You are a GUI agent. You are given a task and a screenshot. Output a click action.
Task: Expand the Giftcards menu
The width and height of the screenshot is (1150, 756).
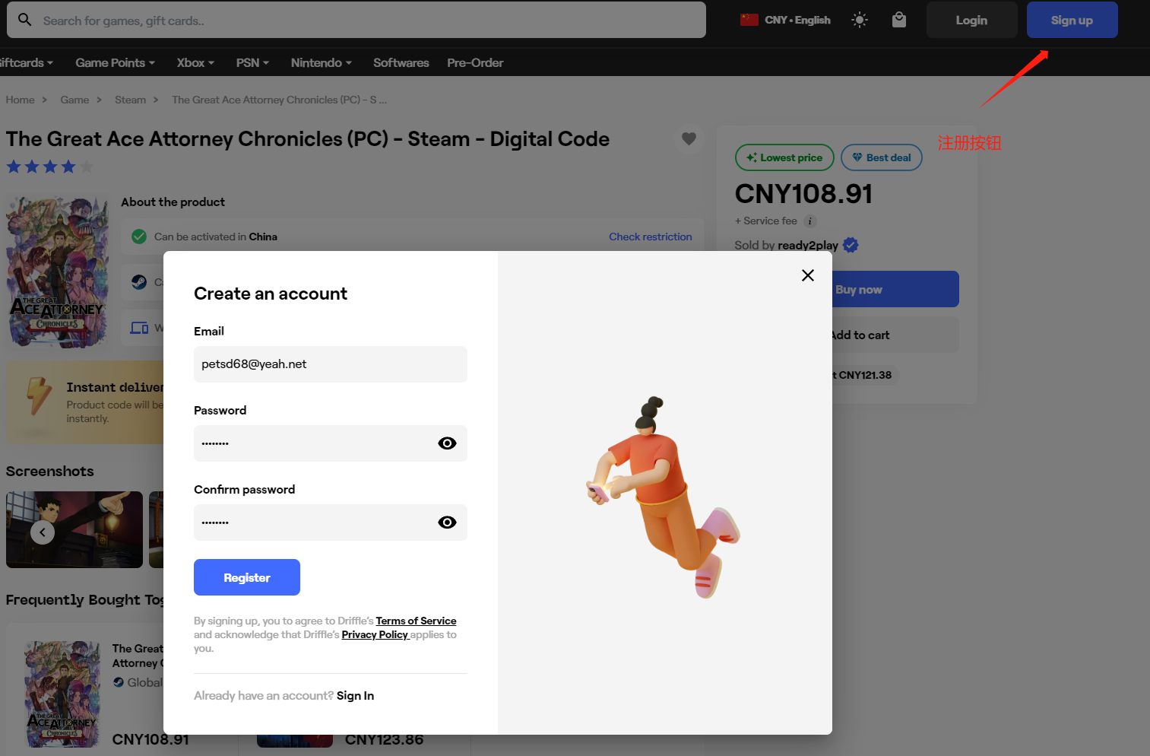[x=27, y=62]
